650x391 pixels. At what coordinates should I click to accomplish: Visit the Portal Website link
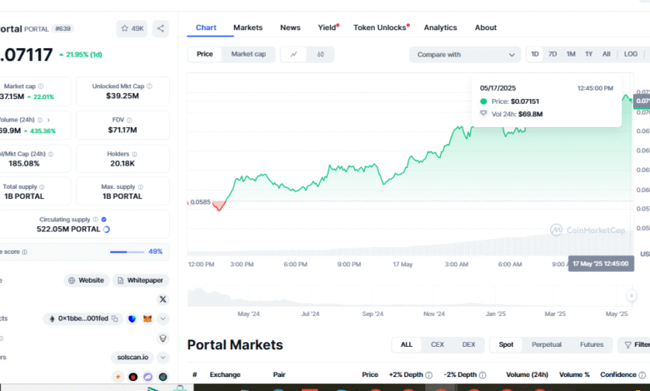[87, 280]
